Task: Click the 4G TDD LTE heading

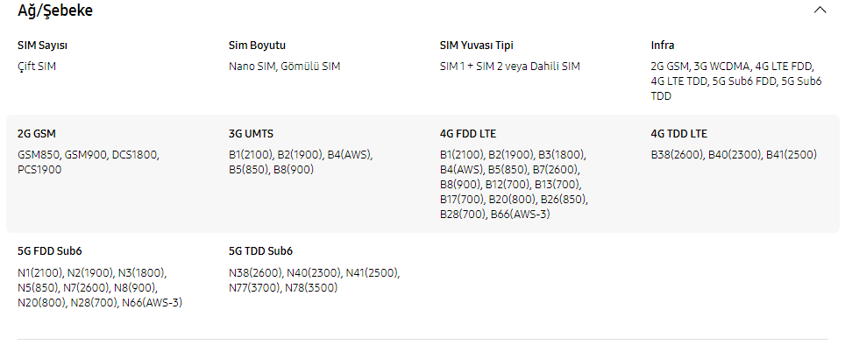Action: coord(679,134)
